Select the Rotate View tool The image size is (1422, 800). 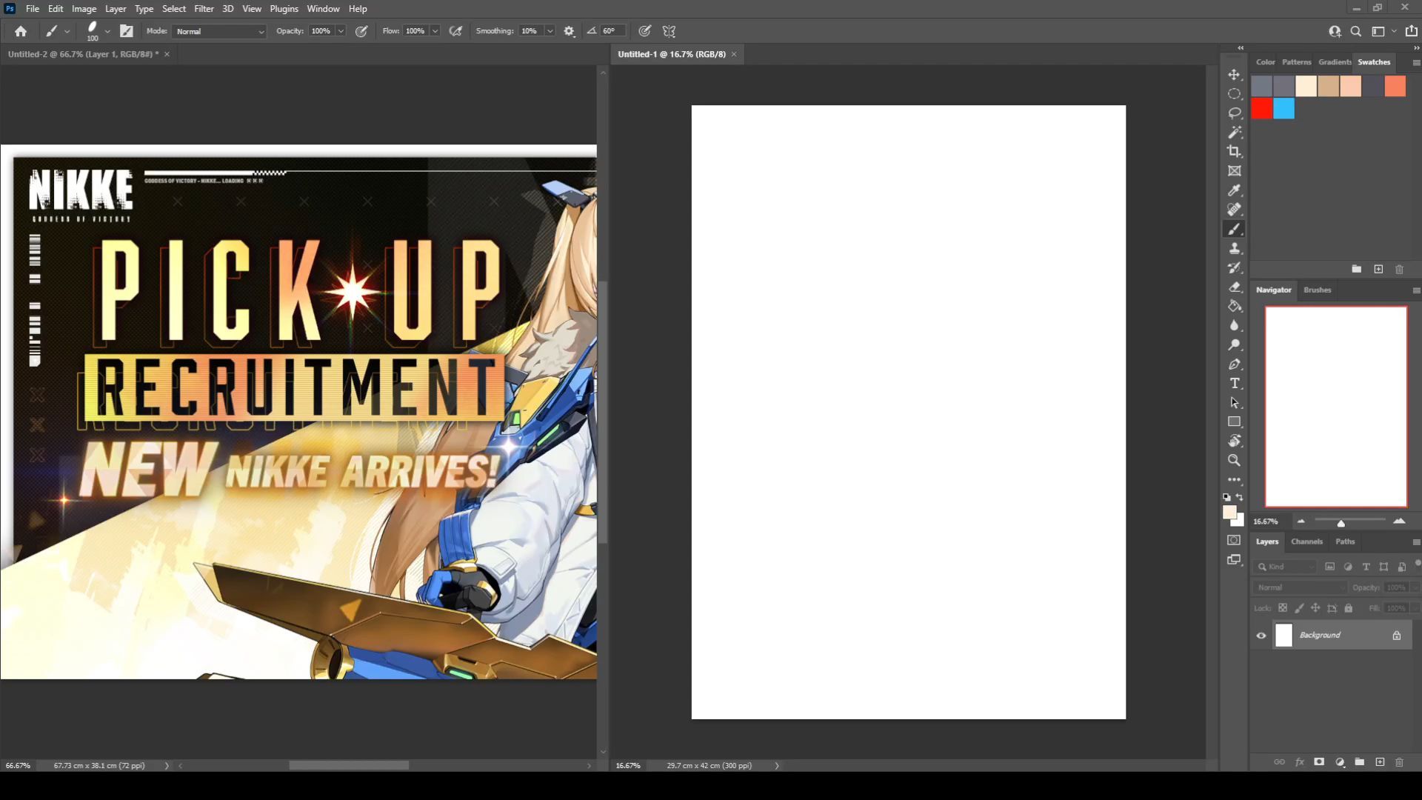click(x=1234, y=441)
